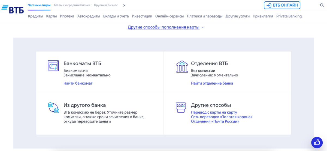Open the Private Banking menu
The height and width of the screenshot is (151, 327).
289,16
